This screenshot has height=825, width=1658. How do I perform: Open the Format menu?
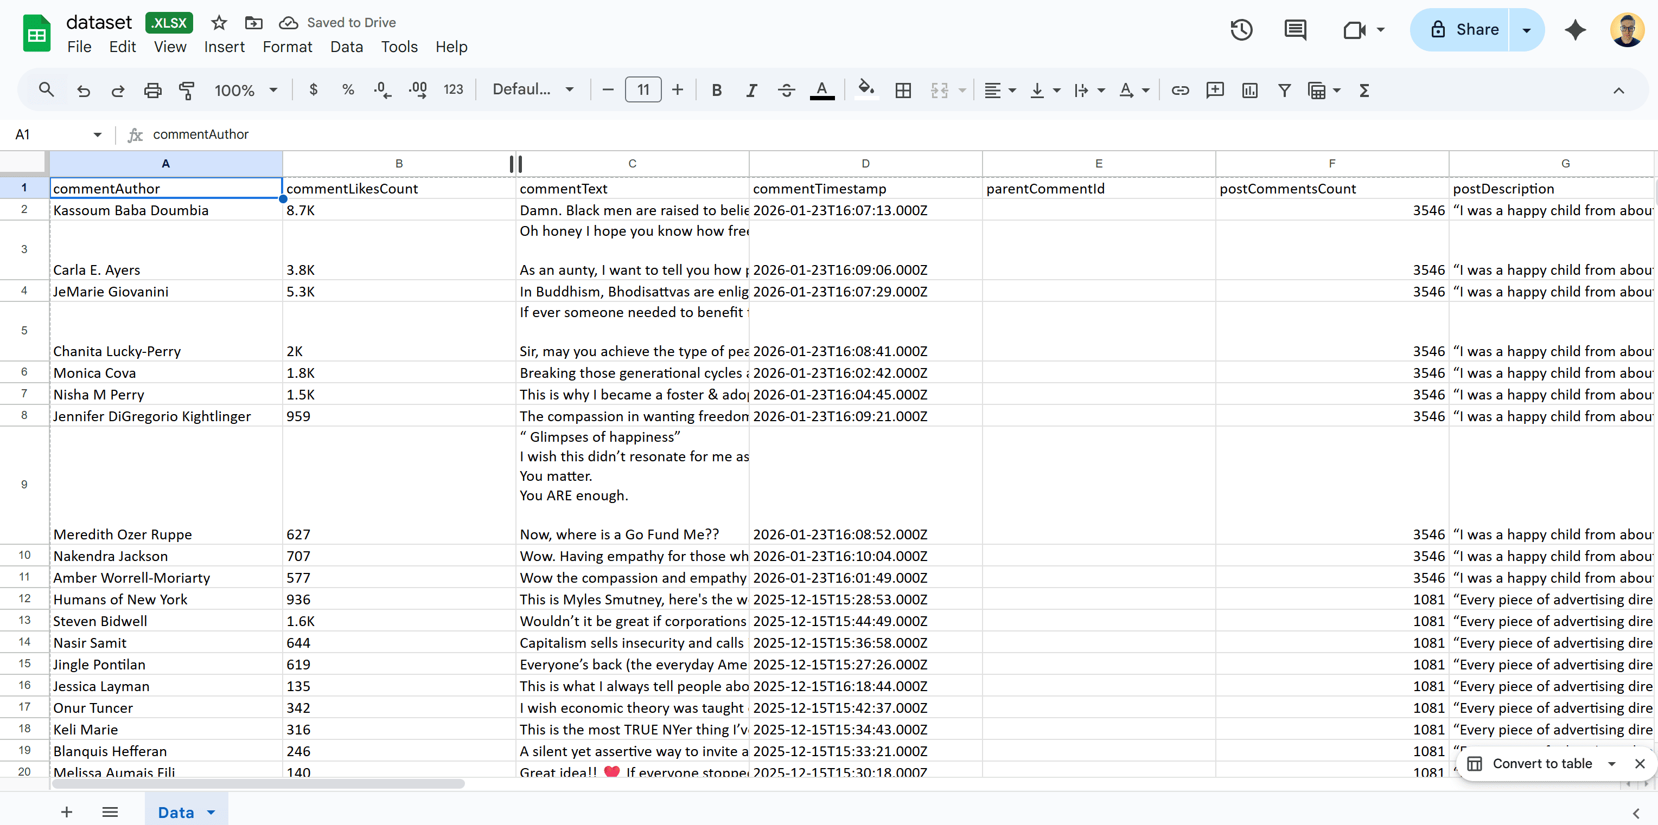[287, 46]
